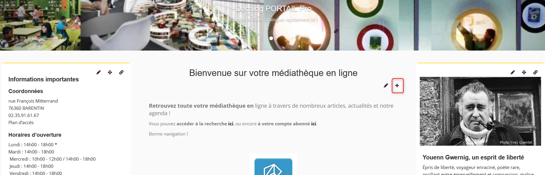Select the second slide indicator dot

(x=276, y=38)
